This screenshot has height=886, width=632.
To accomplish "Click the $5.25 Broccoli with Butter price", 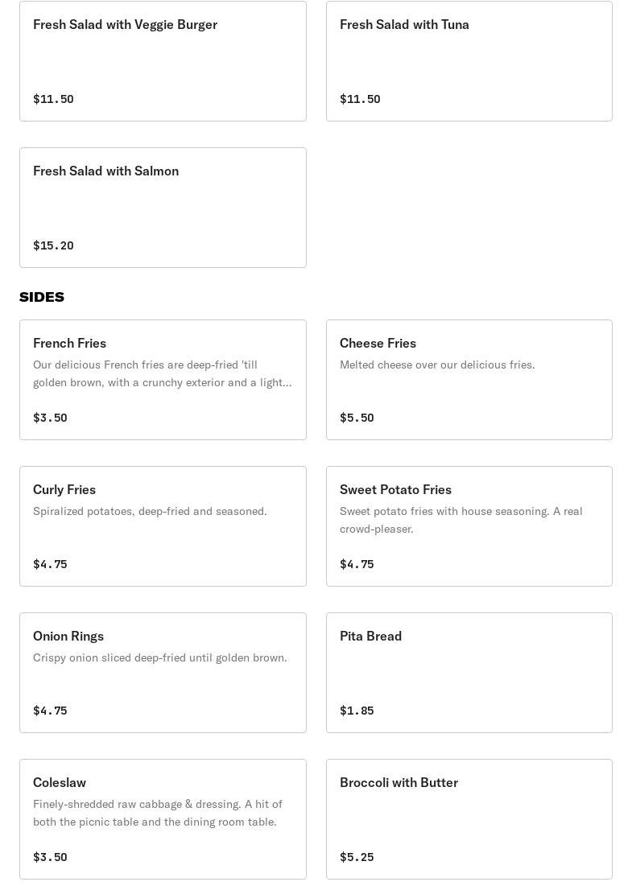I will 357,857.
